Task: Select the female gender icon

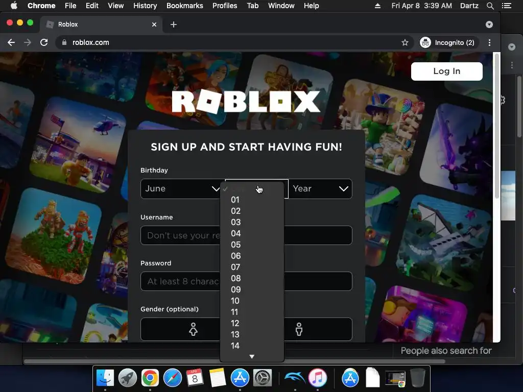Action: (193, 329)
